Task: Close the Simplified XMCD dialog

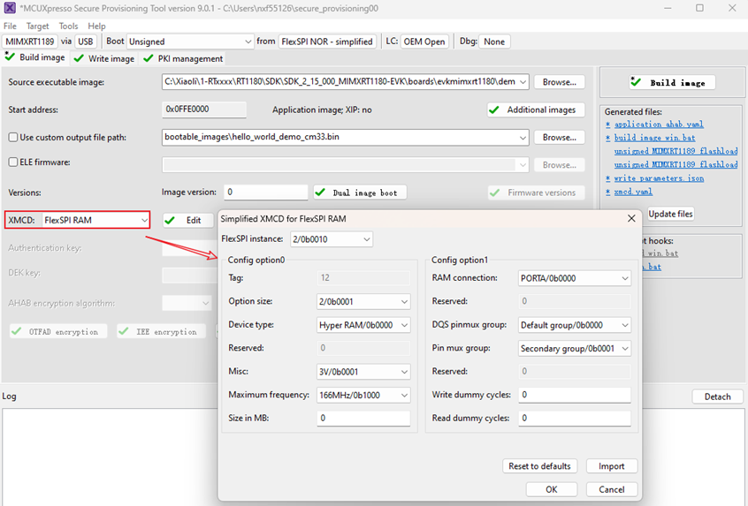Action: pyautogui.click(x=630, y=218)
